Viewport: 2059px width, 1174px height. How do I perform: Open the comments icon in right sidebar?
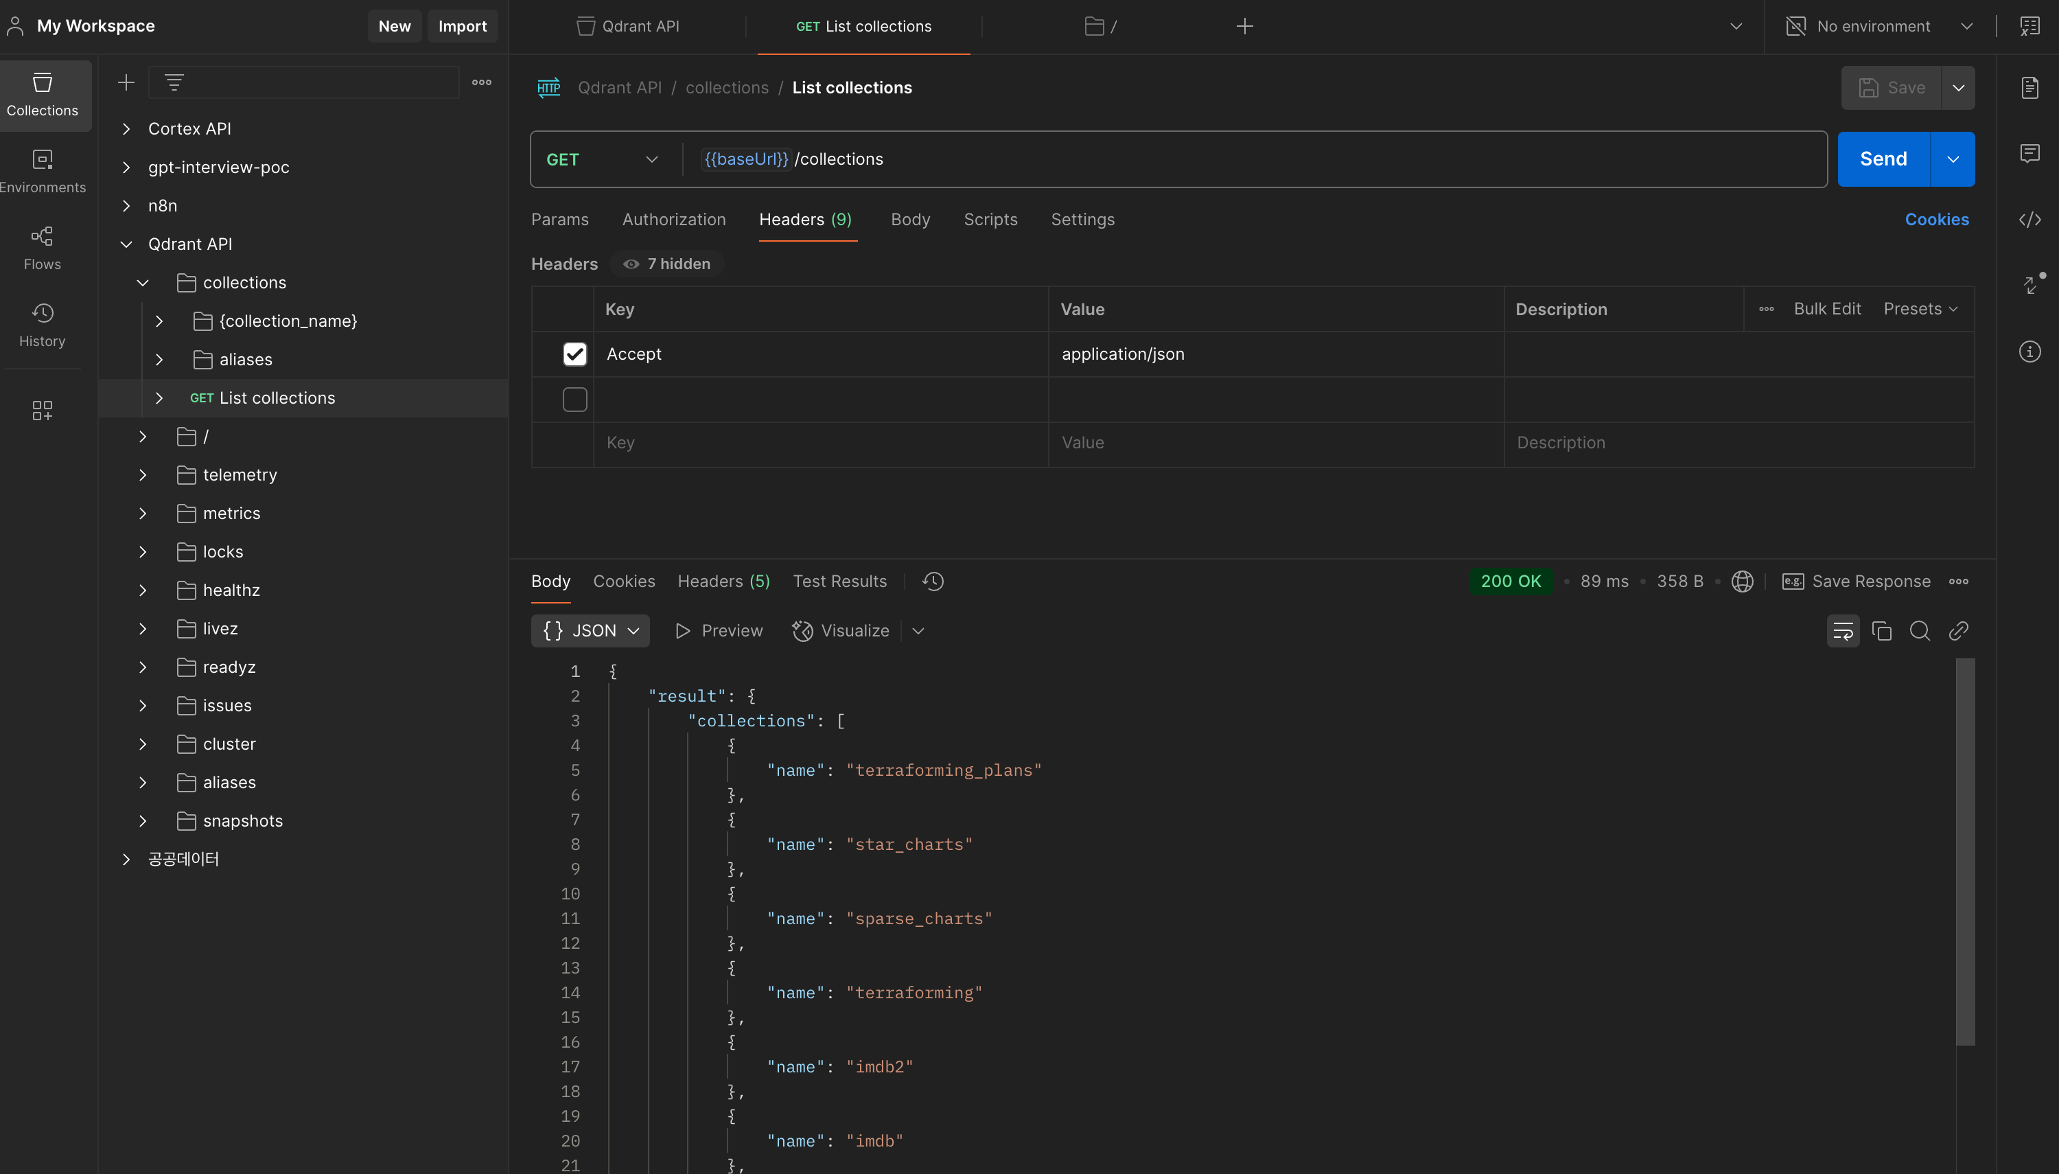point(2030,153)
